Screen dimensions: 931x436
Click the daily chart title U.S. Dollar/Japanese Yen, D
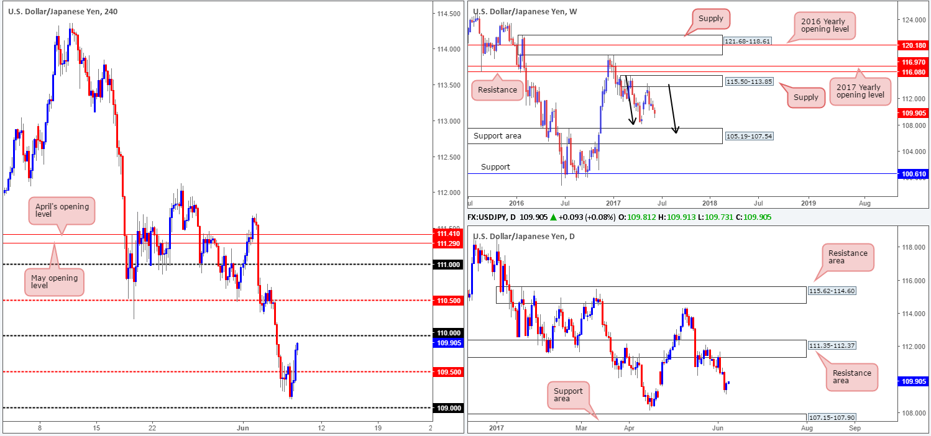coord(525,237)
